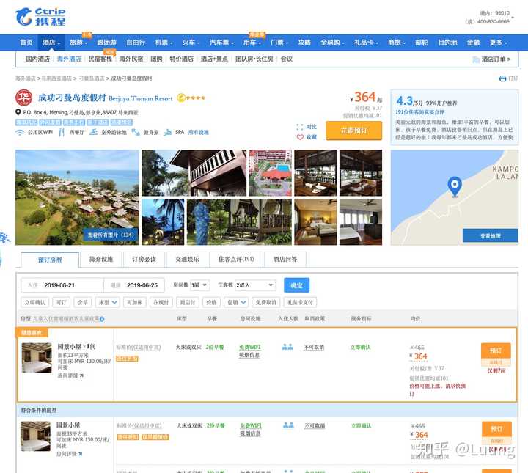Screen dimensions: 528x473
Task: Switch to the 交通娱乐 tab
Action: pos(187,259)
